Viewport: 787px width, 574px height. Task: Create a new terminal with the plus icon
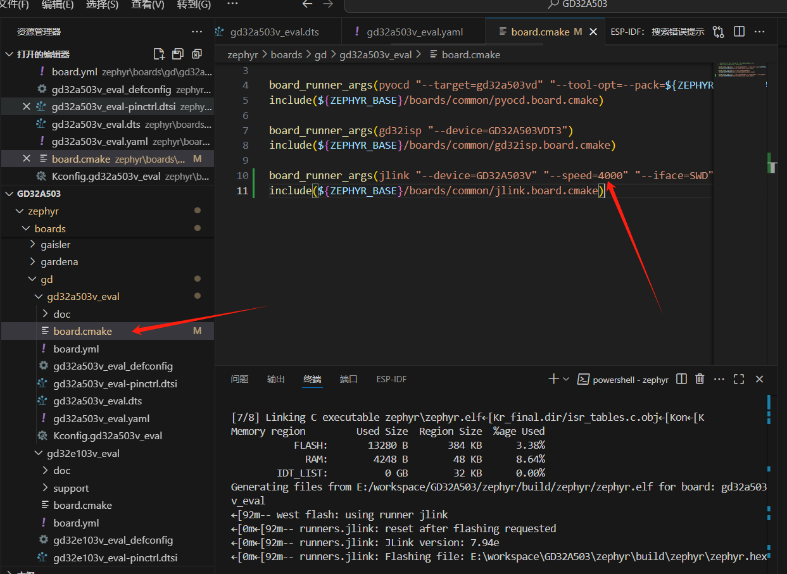tap(553, 379)
